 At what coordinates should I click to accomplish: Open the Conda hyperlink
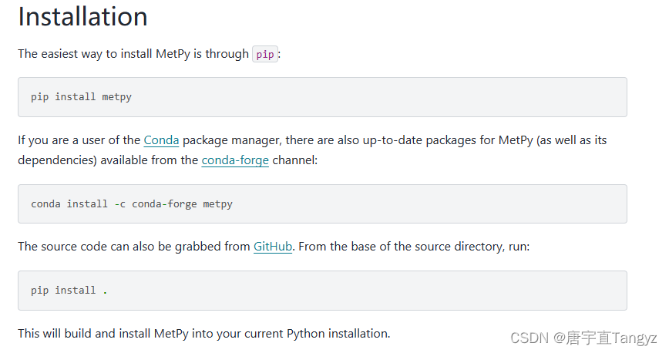(161, 140)
